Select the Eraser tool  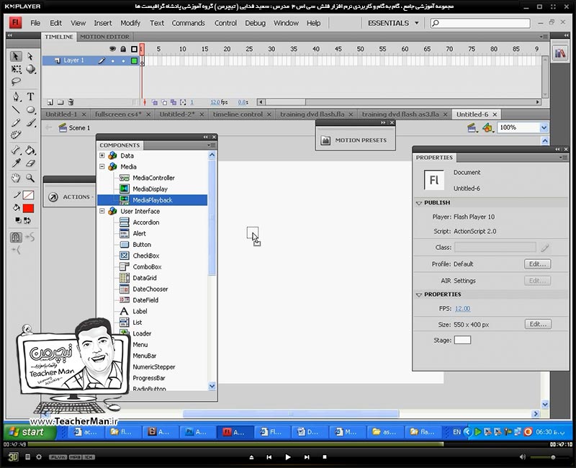click(x=31, y=163)
